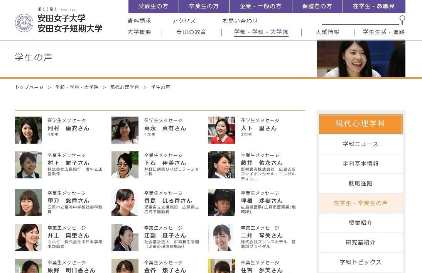Open the message from 井上 真里さん
The height and width of the screenshot is (273, 422).
[x=68, y=236]
